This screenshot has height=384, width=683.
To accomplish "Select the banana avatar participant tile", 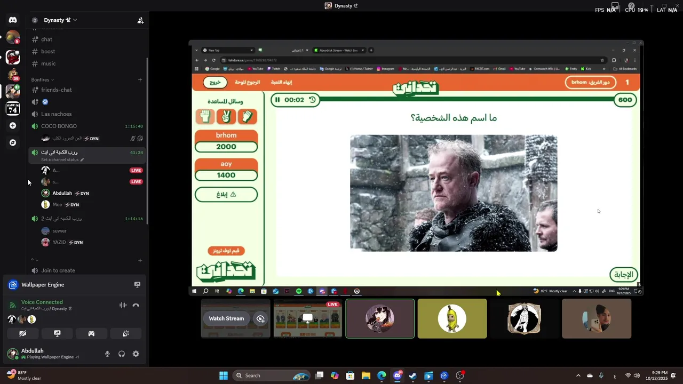I will [x=452, y=318].
